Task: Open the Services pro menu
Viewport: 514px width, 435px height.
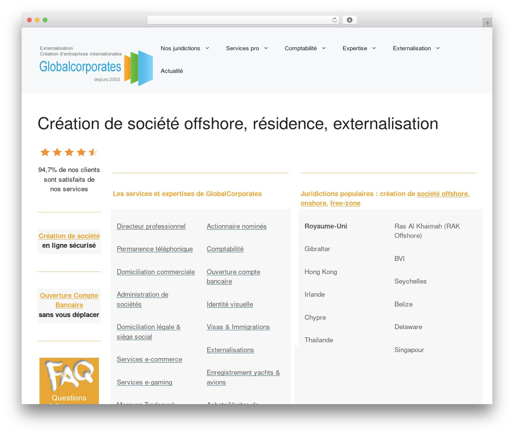Action: [243, 48]
